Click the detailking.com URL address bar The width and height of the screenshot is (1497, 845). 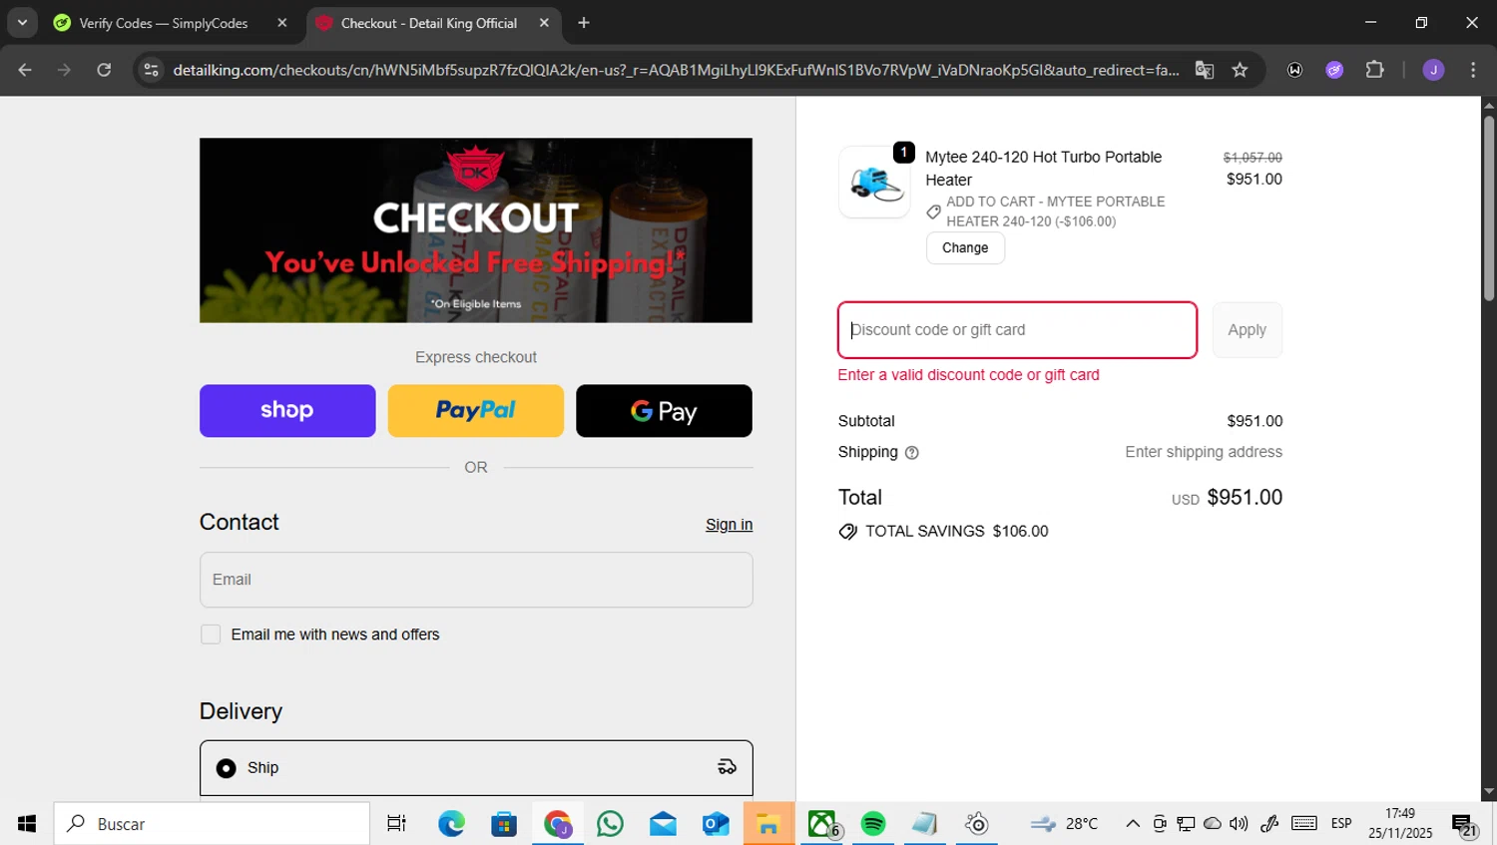675,70
